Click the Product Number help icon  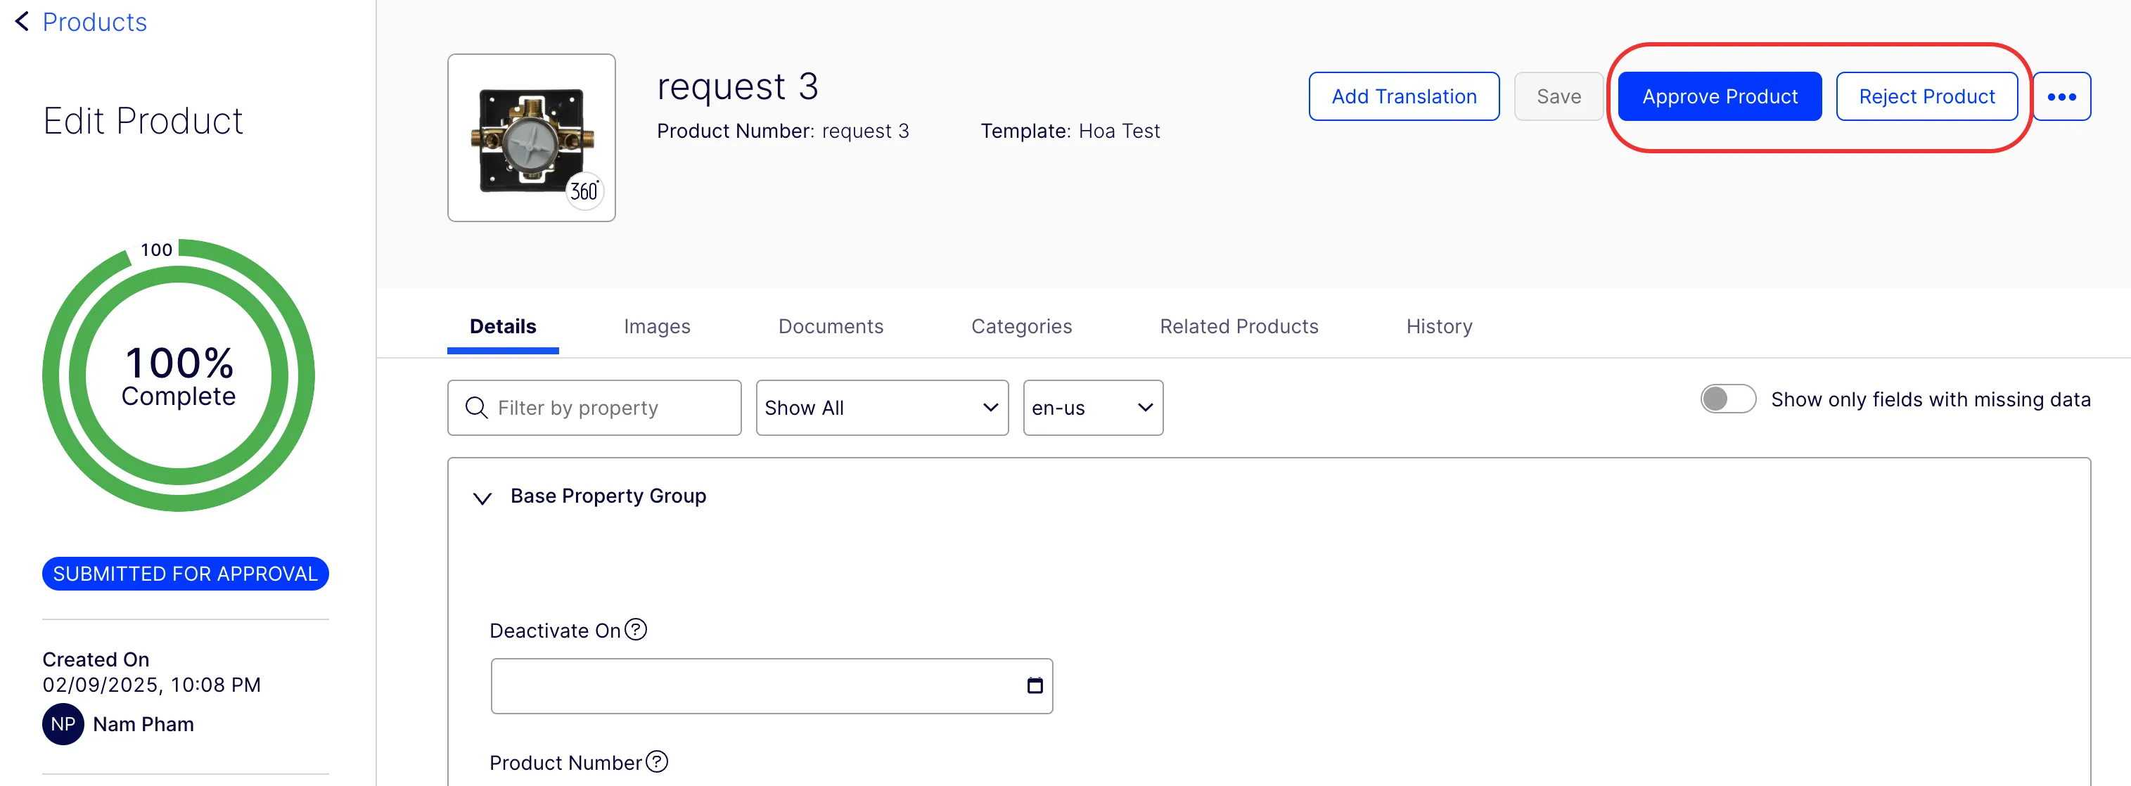pyautogui.click(x=657, y=761)
